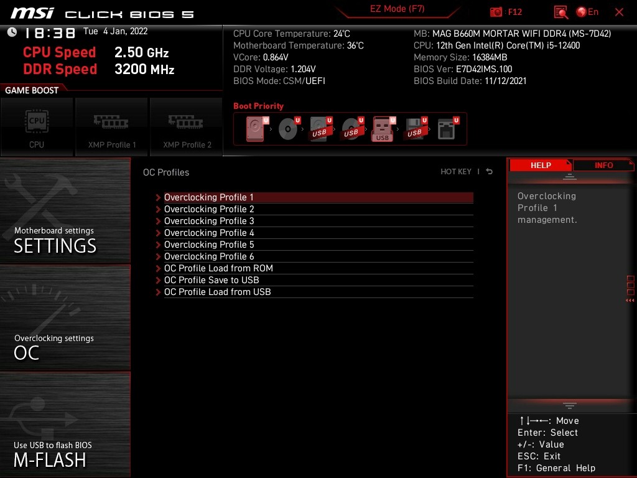Open M-FLASH to flash BIOS

65,424
